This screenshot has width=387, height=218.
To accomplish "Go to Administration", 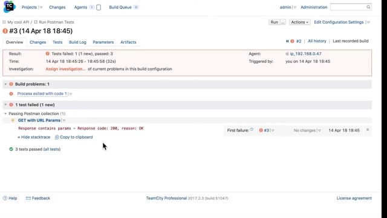I will point(314,7).
